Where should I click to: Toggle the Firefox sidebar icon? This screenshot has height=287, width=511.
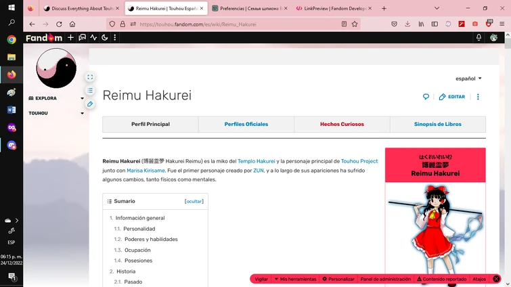(435, 24)
